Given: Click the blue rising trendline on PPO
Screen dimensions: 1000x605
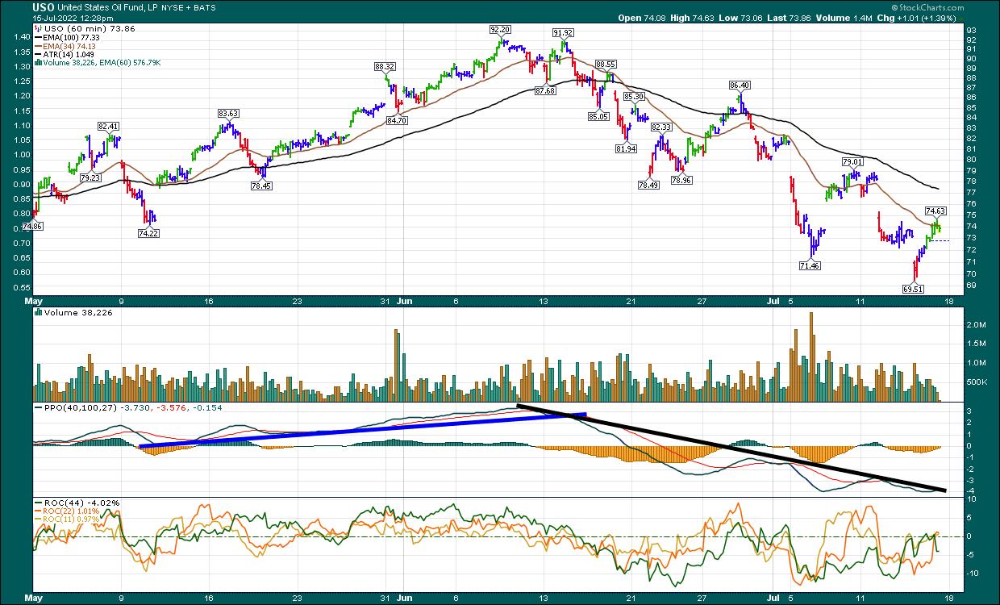Looking at the screenshot, I should pyautogui.click(x=363, y=431).
